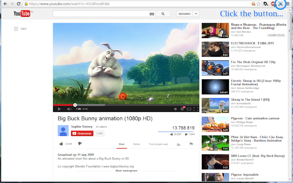Click the 3.584 subscriber count
The image size is (293, 183).
click(x=99, y=133)
